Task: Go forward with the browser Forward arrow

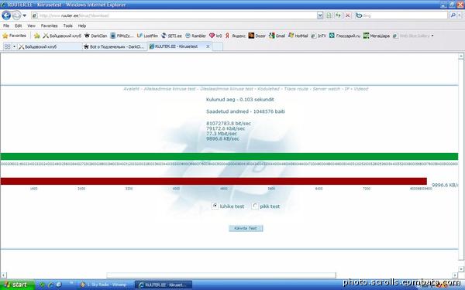Action: coord(16,15)
